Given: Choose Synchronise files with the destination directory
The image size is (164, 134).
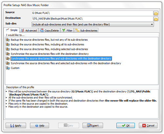Looking at the screenshot, I should click(50, 54).
